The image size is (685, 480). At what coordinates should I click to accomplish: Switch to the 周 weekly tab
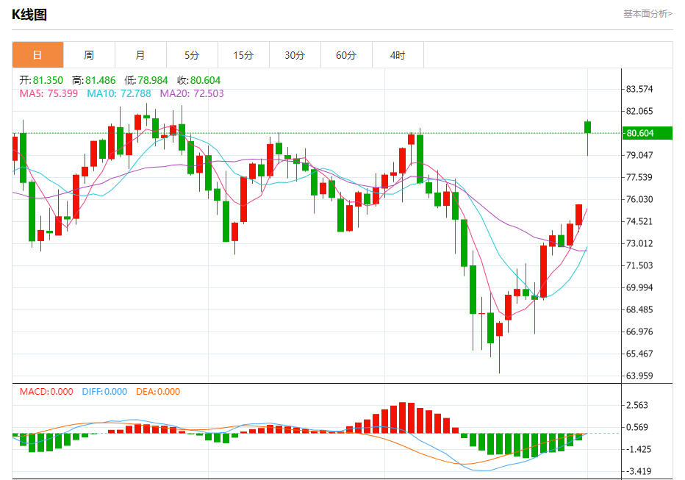point(89,55)
